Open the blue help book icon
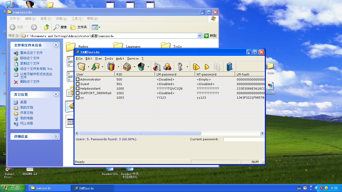This screenshot has width=342, height=192. pos(230,67)
